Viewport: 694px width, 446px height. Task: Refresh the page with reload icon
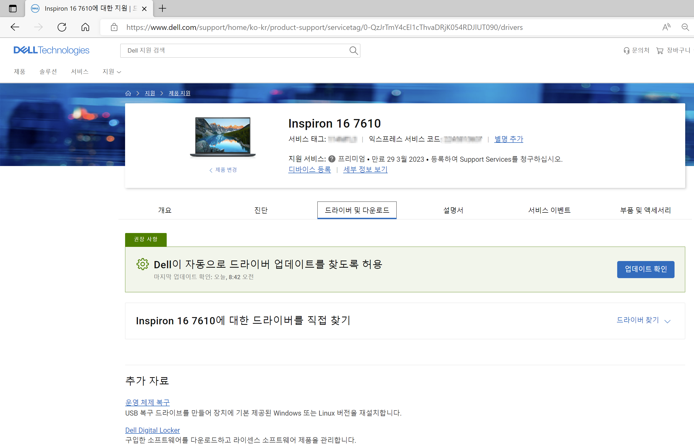pos(62,27)
